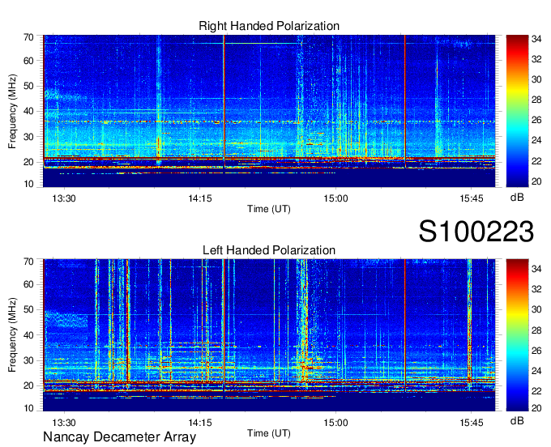Click the 30 dB label on top colorbar
This screenshot has width=551, height=447.
[536, 79]
